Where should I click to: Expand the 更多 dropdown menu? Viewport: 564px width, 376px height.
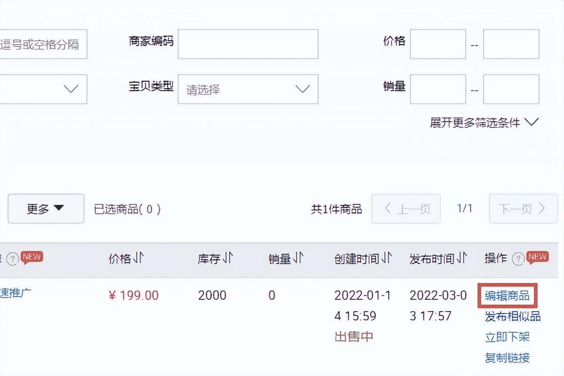tap(46, 209)
